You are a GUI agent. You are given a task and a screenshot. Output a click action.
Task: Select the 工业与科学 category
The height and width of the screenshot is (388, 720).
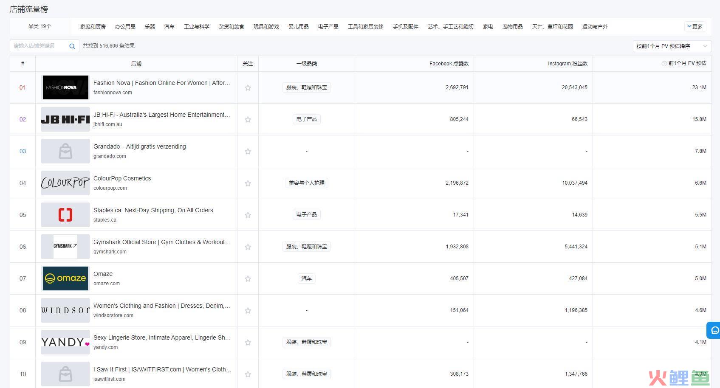click(x=197, y=26)
